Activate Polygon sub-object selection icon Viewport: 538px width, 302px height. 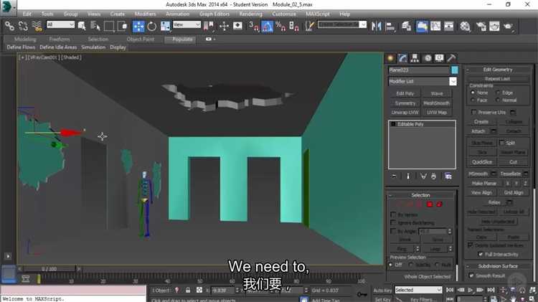430,204
